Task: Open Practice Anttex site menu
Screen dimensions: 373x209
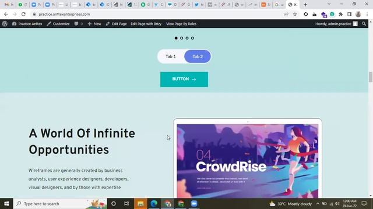Action: point(27,24)
